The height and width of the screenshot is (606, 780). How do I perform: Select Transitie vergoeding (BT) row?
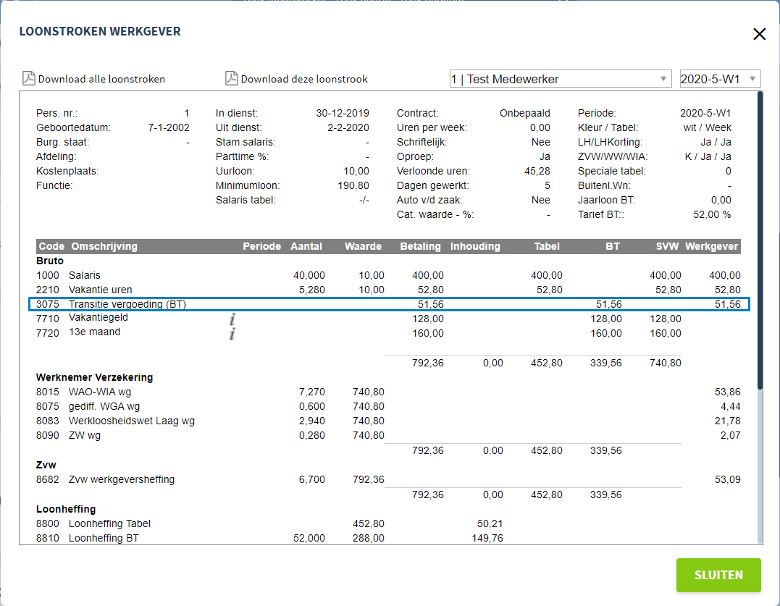tap(390, 304)
